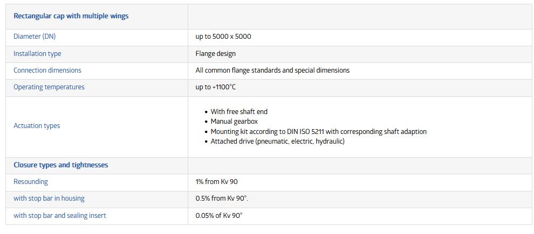
Task: Click the '1% from Kv 90' value
Action: [x=216, y=182]
